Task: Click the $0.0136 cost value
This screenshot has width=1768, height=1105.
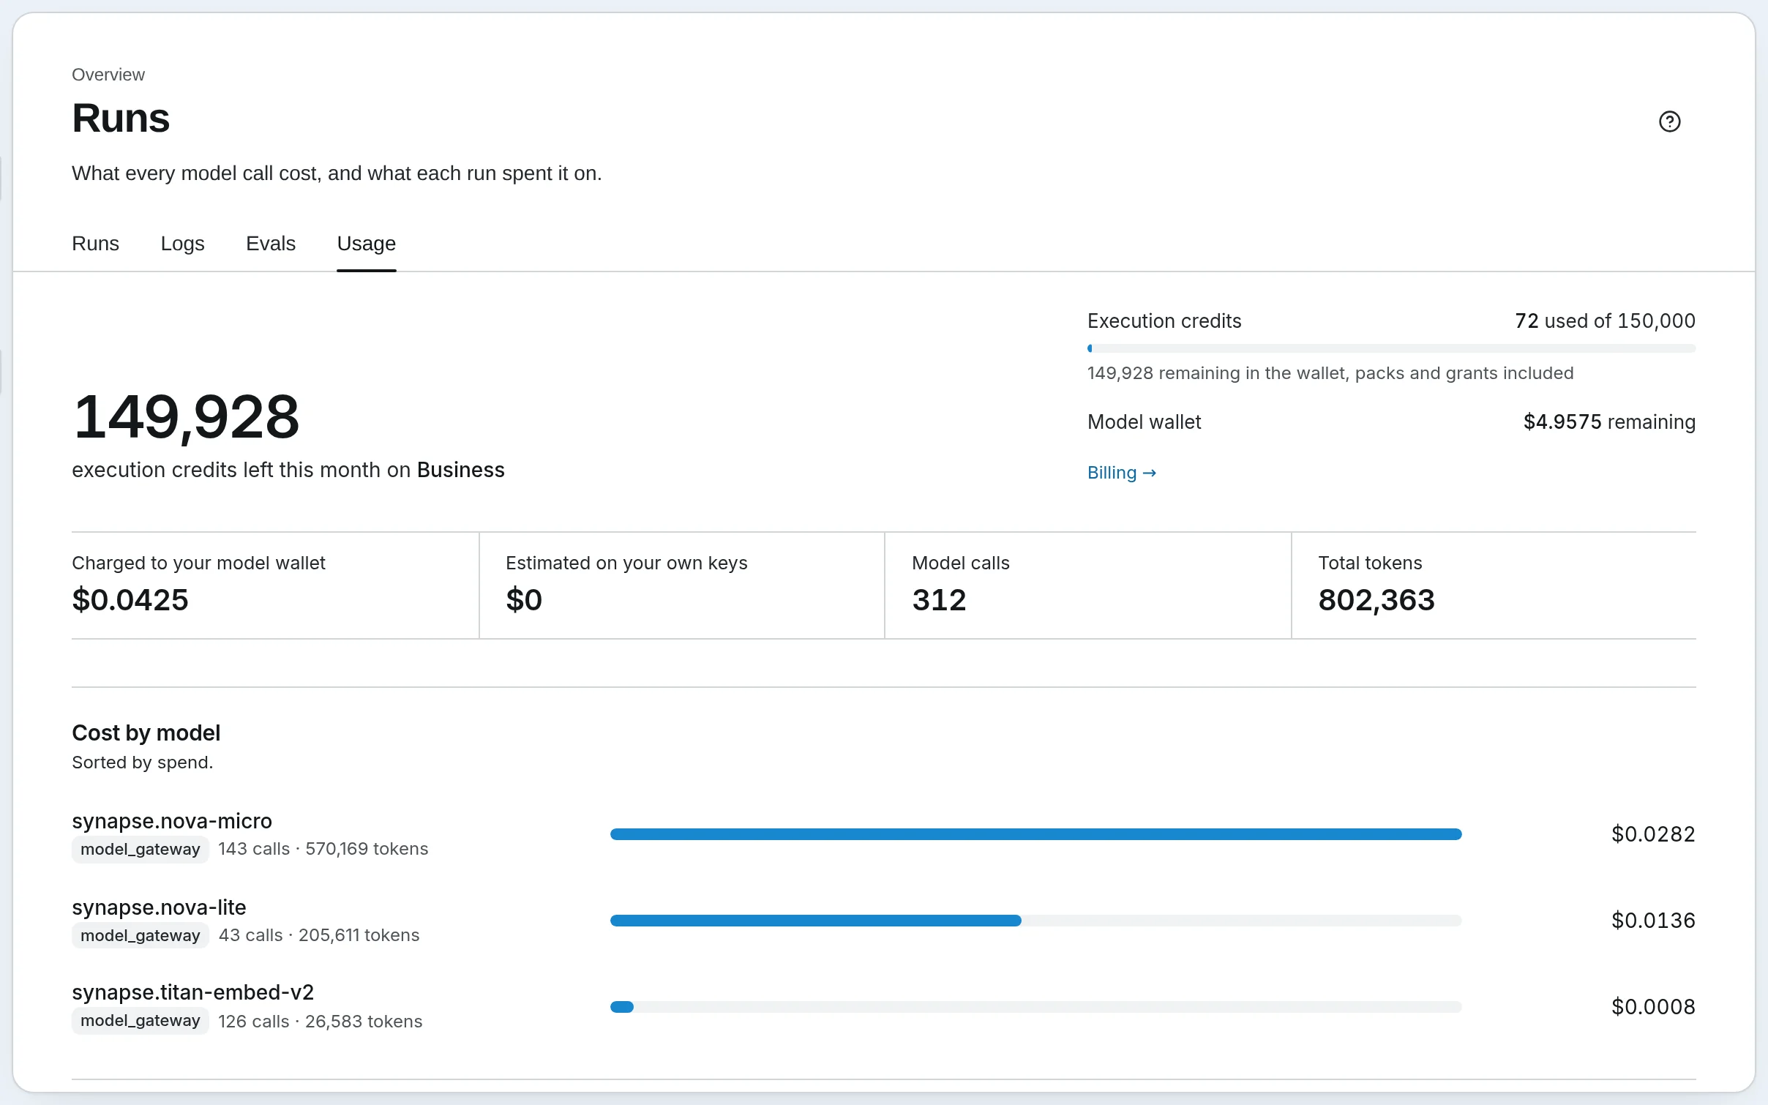Action: 1653,921
